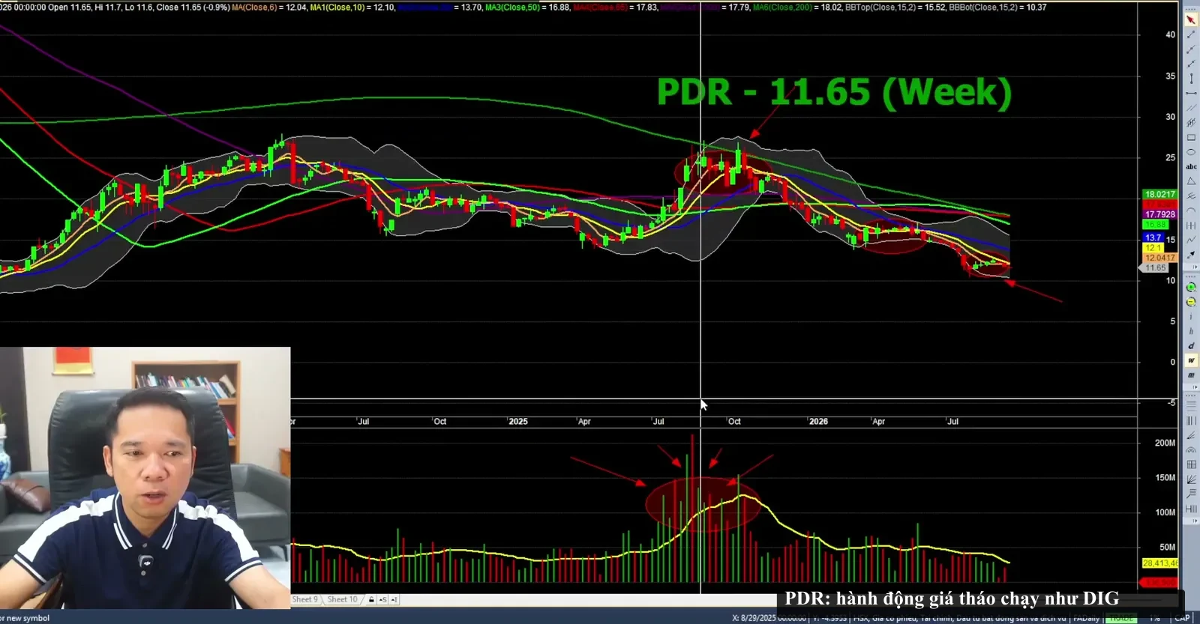Viewport: 1200px width, 624px height.
Task: Pick the Triangle drawing tool
Action: tap(1191, 181)
